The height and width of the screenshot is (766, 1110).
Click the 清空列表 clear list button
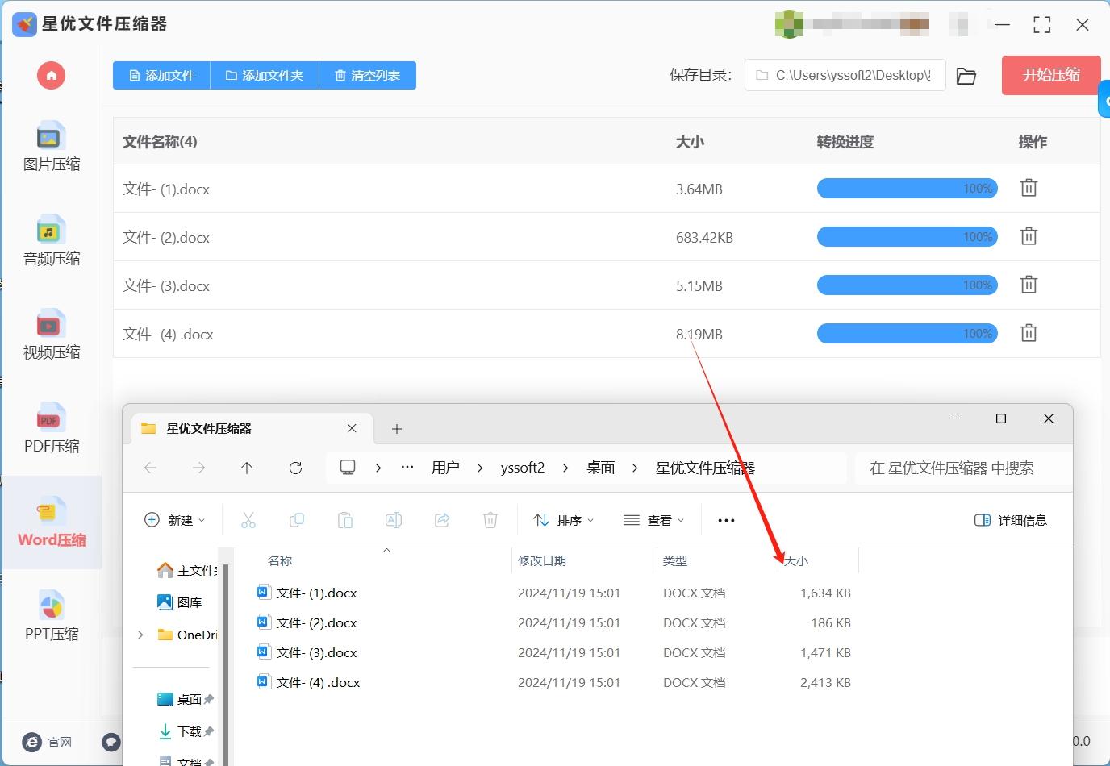pyautogui.click(x=368, y=76)
